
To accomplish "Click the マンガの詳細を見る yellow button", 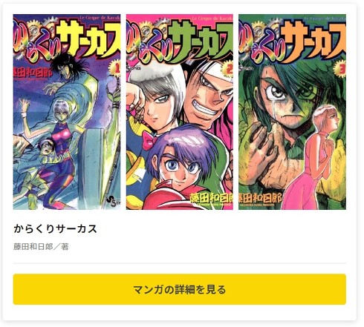I will 180,289.
